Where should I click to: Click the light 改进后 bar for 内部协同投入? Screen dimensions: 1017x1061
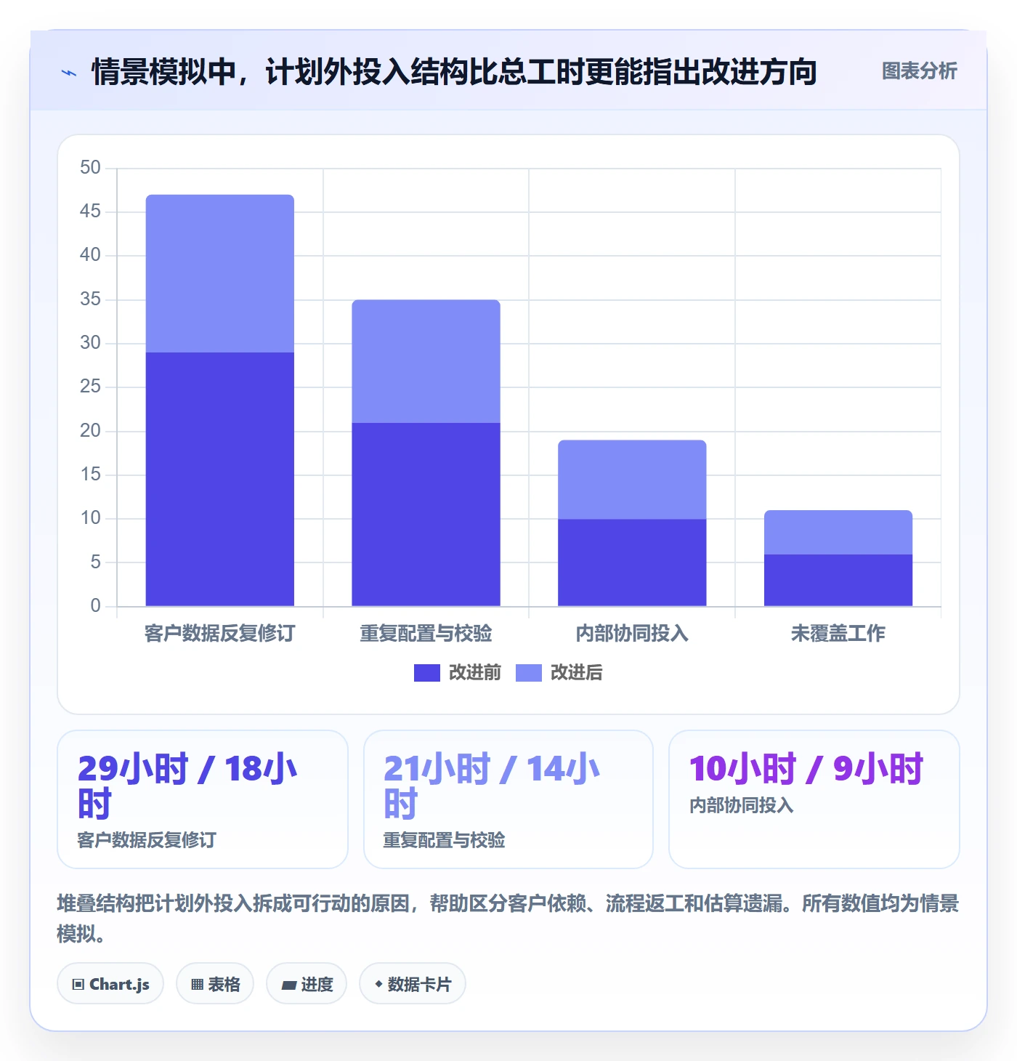[x=632, y=480]
